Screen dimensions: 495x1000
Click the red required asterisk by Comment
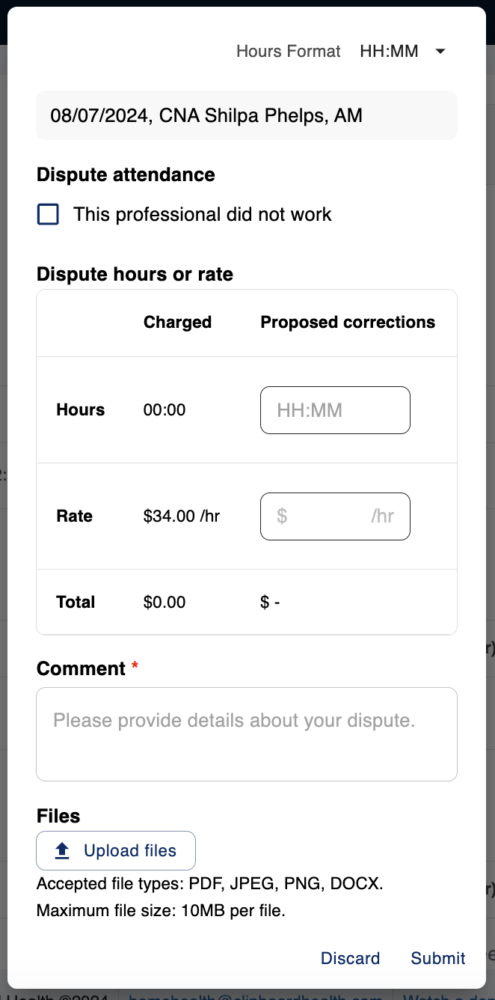[x=135, y=666]
